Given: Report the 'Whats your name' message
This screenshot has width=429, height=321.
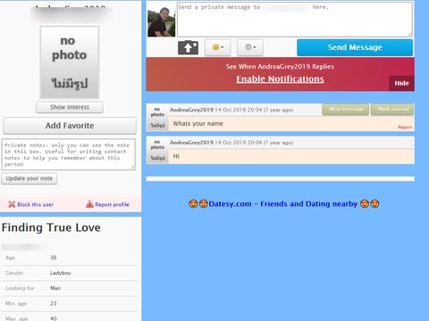Looking at the screenshot, I should (x=405, y=128).
